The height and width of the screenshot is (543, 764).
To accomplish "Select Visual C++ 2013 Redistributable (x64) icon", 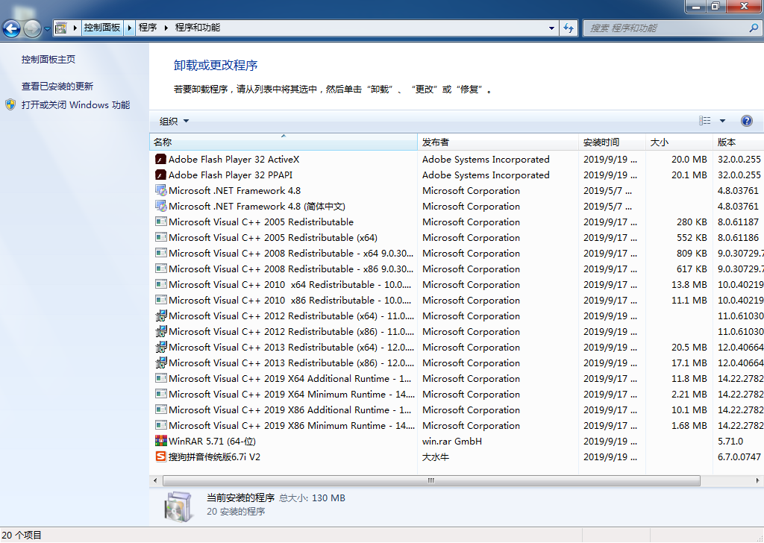I will coord(161,348).
